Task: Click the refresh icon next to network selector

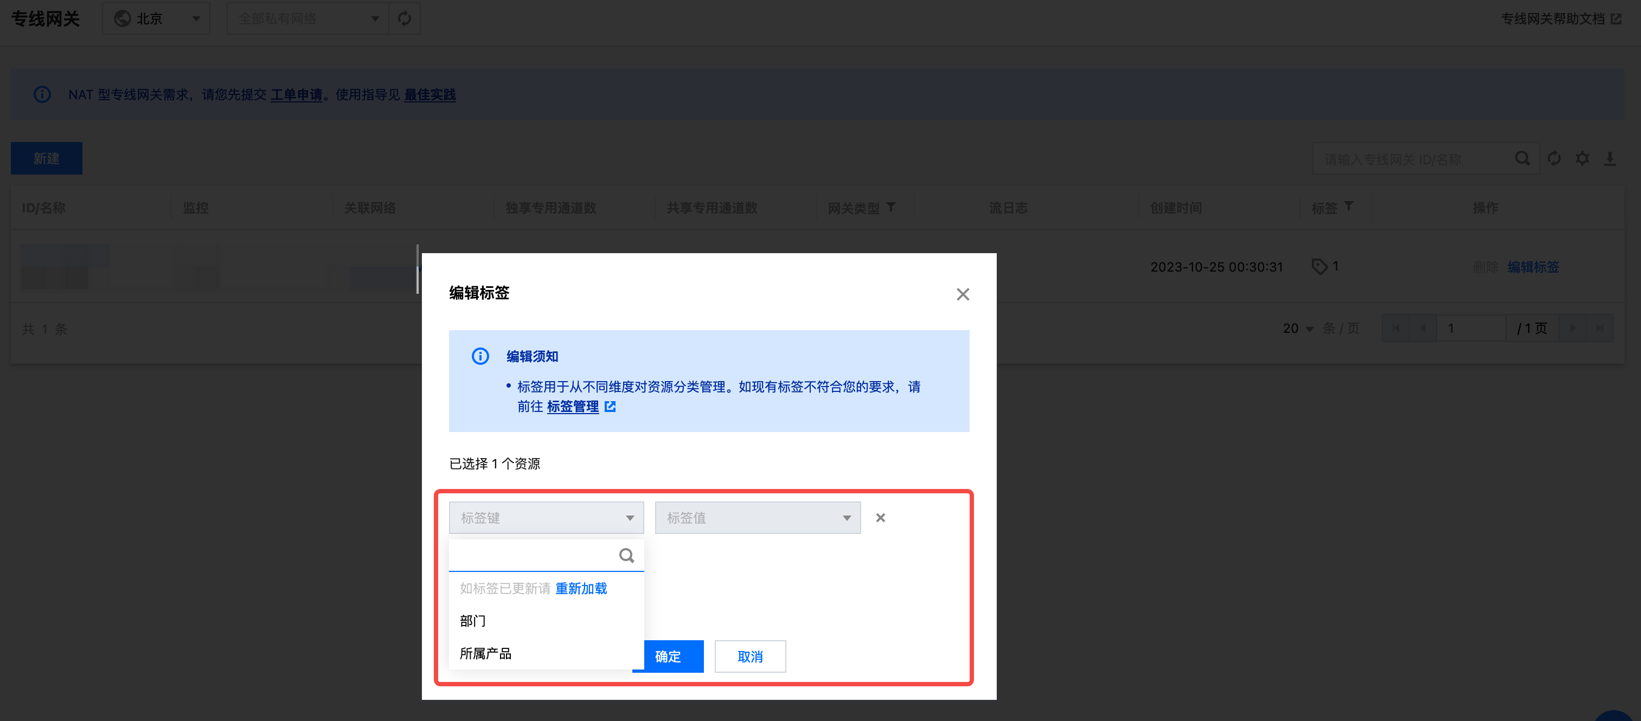Action: [x=405, y=18]
